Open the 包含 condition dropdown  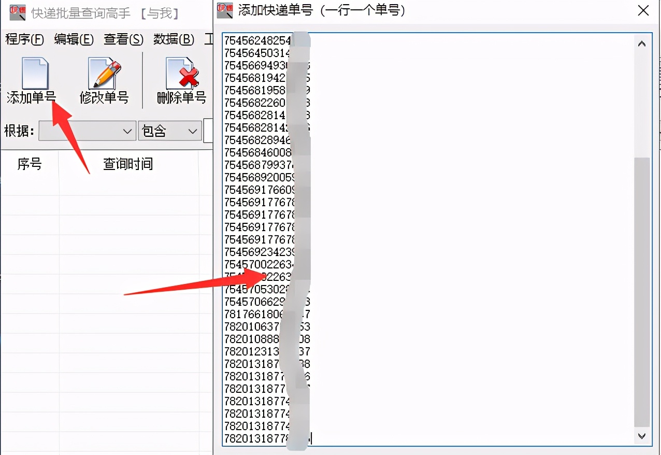coord(169,131)
